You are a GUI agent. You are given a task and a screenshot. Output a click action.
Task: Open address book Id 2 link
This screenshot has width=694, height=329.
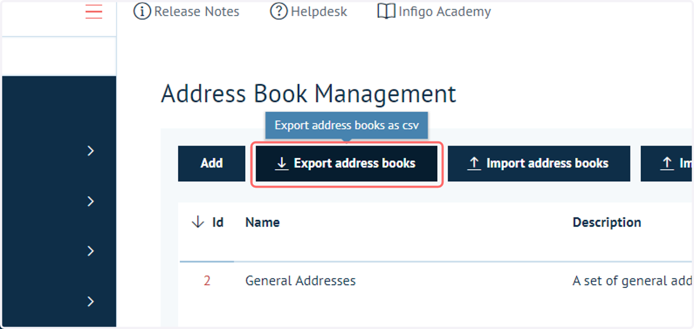pos(207,281)
